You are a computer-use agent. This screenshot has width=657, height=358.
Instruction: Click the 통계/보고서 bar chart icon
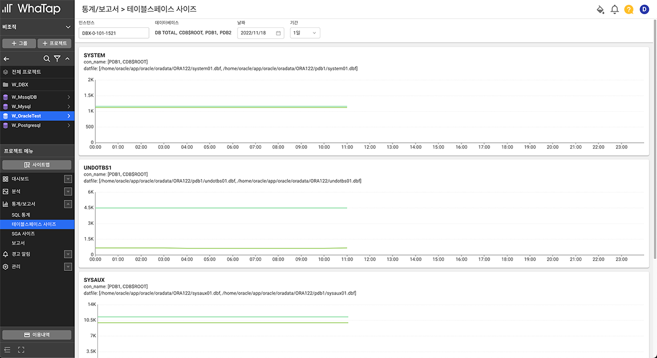pos(5,204)
